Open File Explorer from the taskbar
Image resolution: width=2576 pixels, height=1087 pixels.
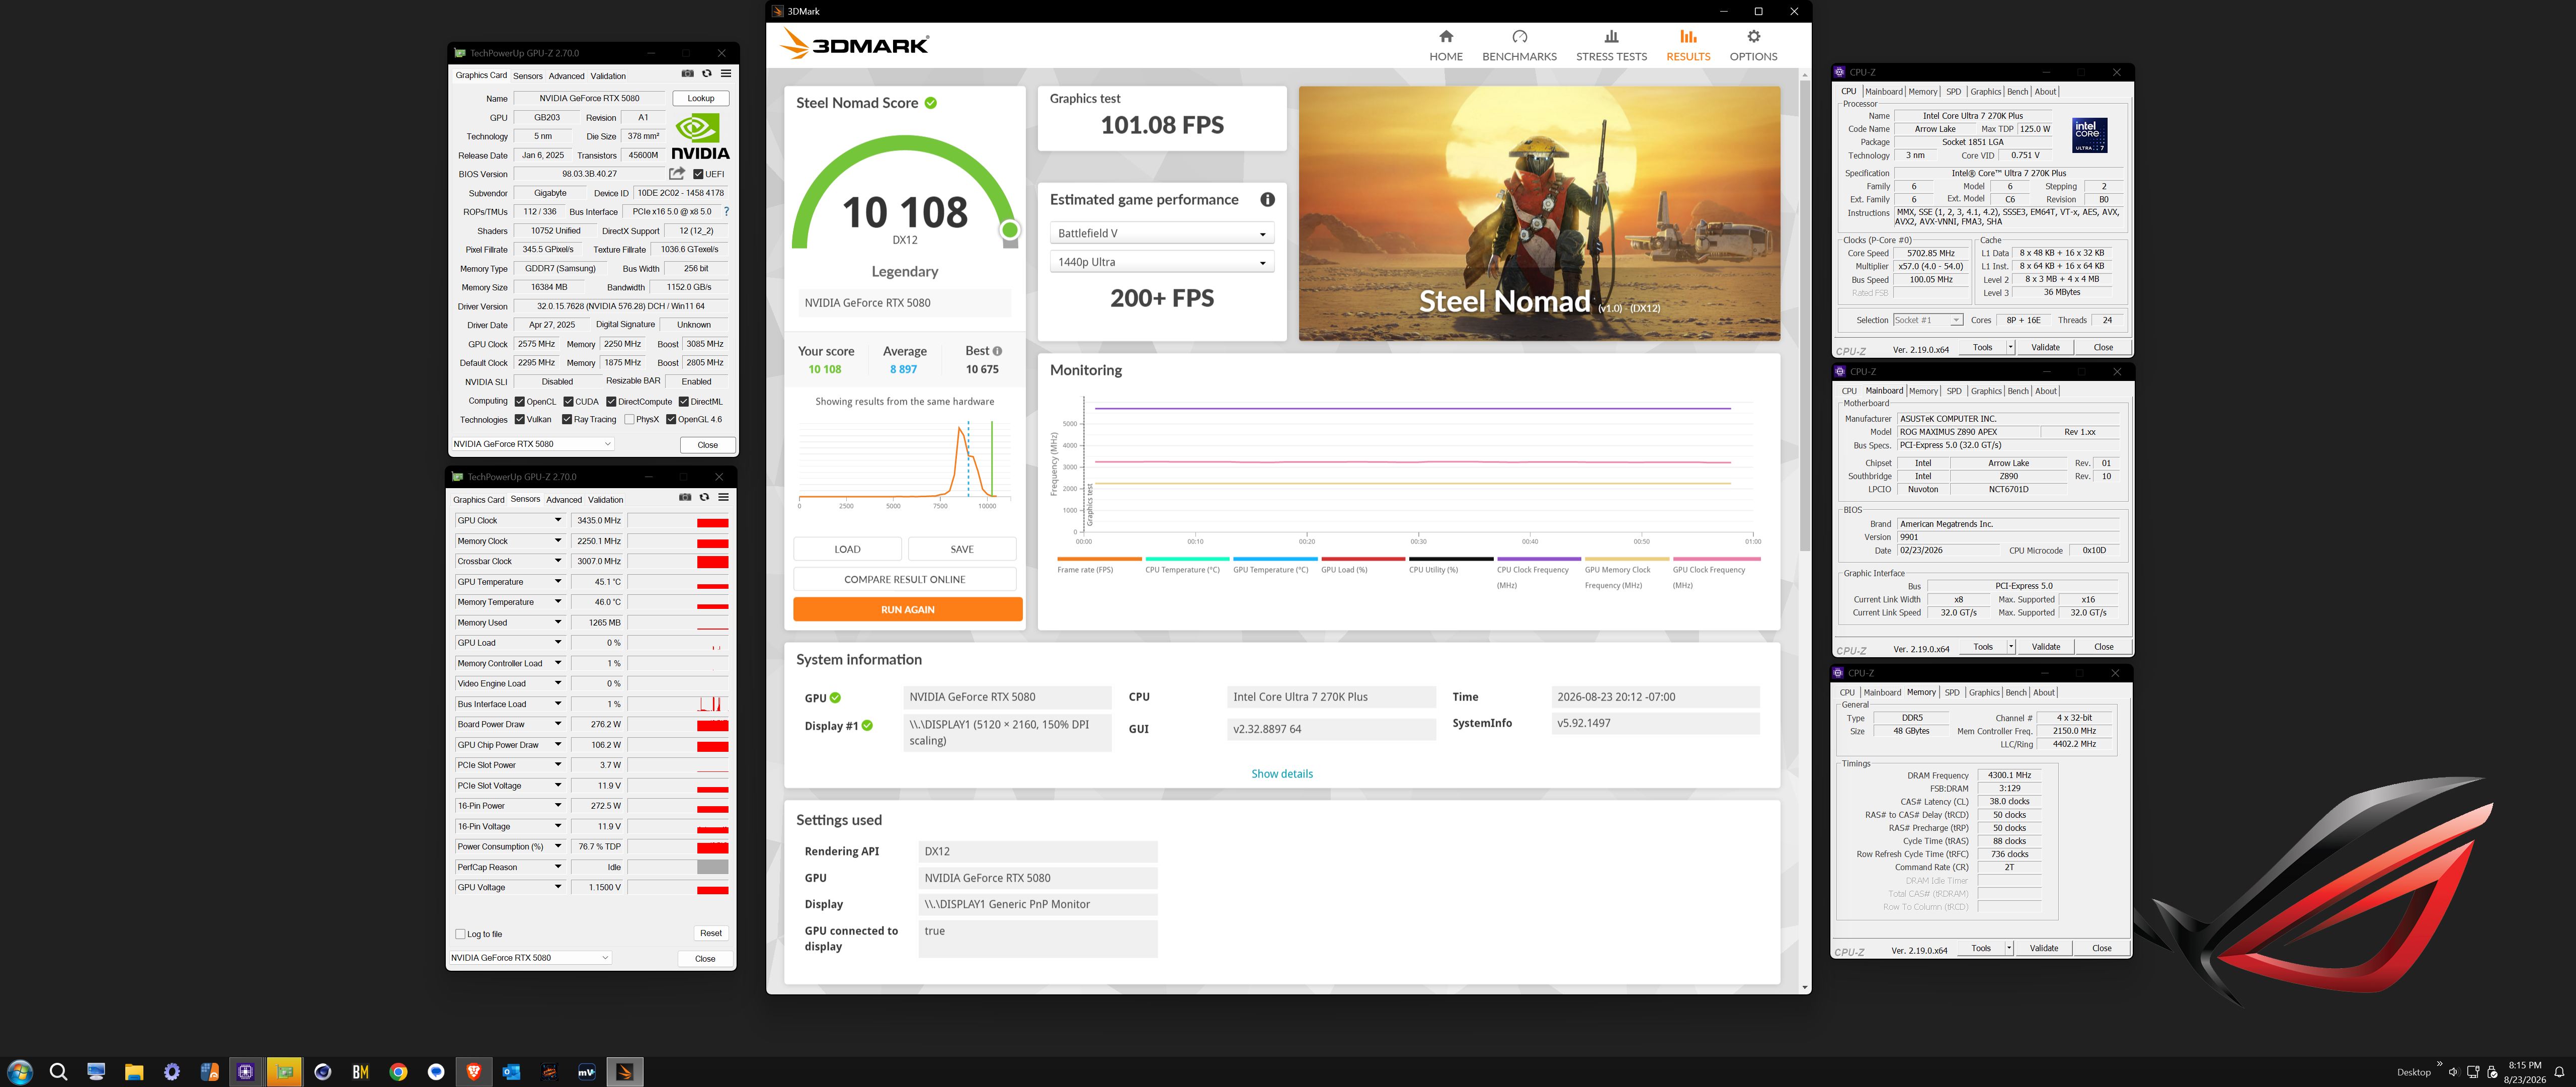[x=134, y=1072]
